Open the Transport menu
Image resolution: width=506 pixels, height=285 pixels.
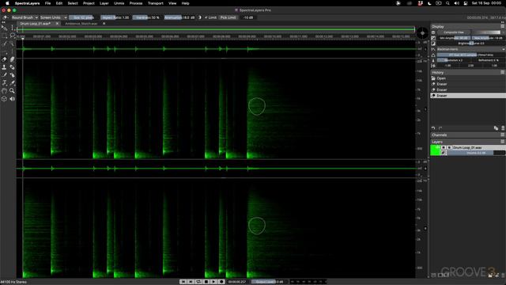pyautogui.click(x=156, y=3)
